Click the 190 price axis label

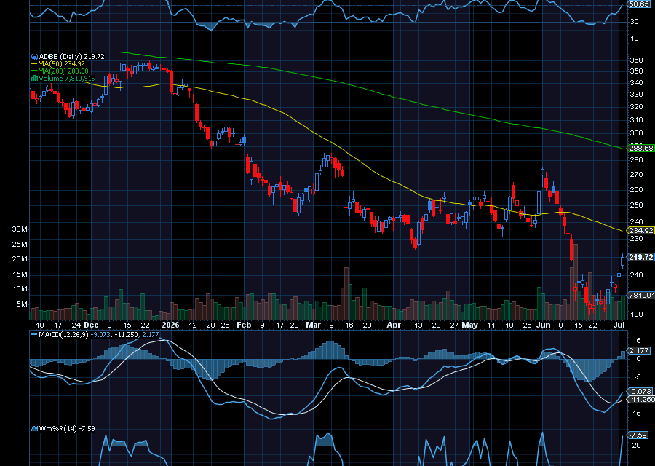pyautogui.click(x=636, y=315)
